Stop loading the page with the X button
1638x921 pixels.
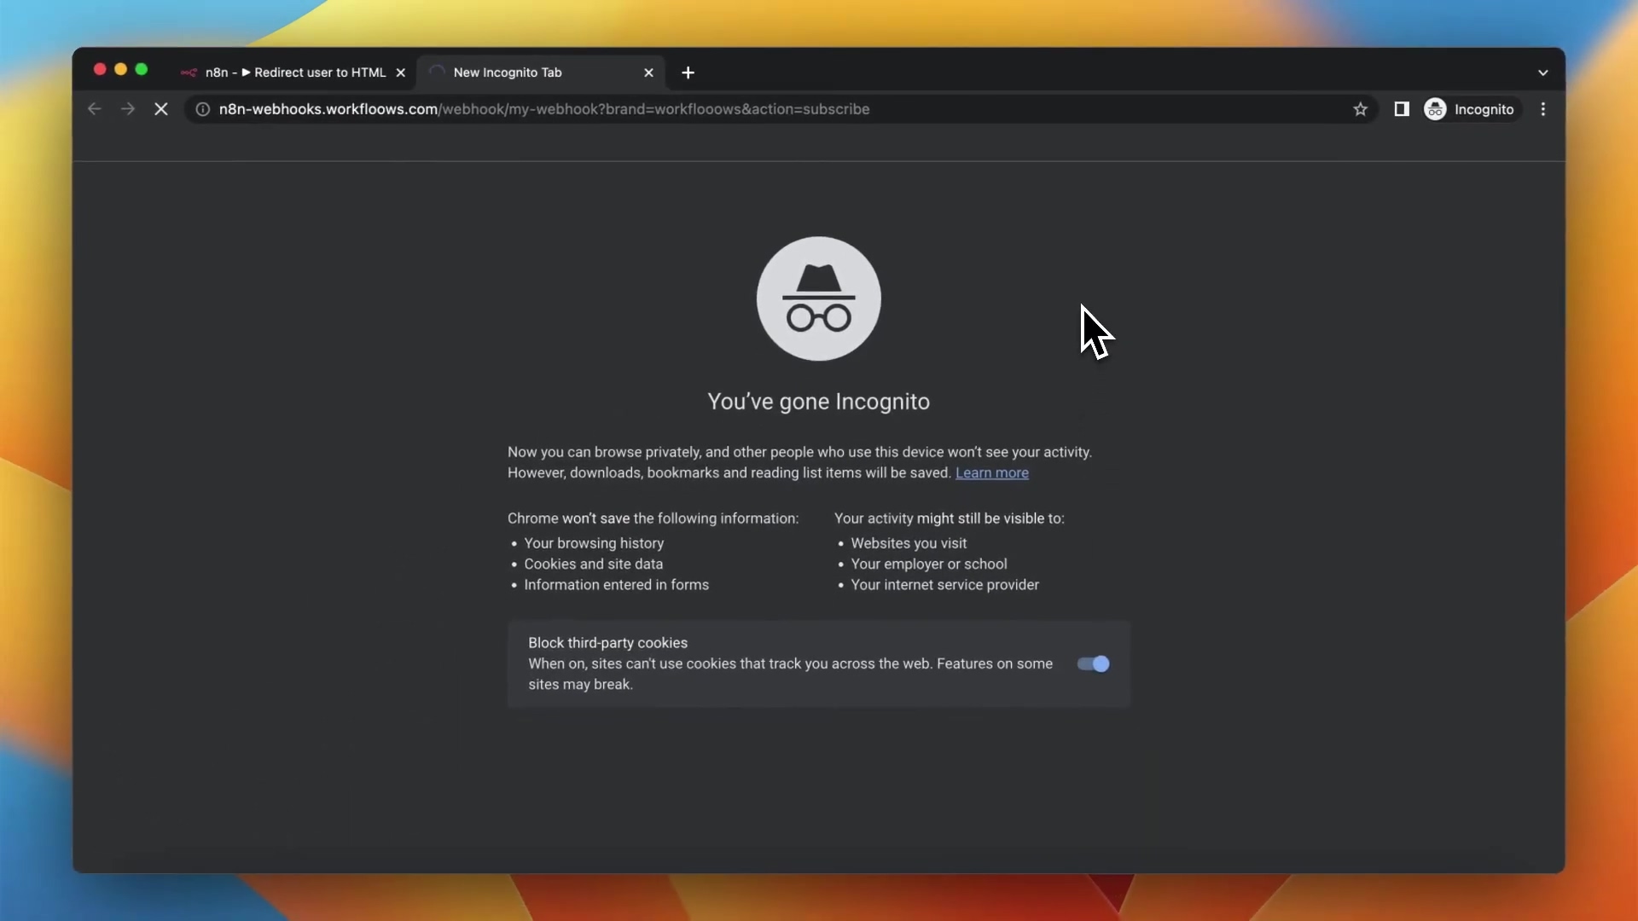click(161, 109)
